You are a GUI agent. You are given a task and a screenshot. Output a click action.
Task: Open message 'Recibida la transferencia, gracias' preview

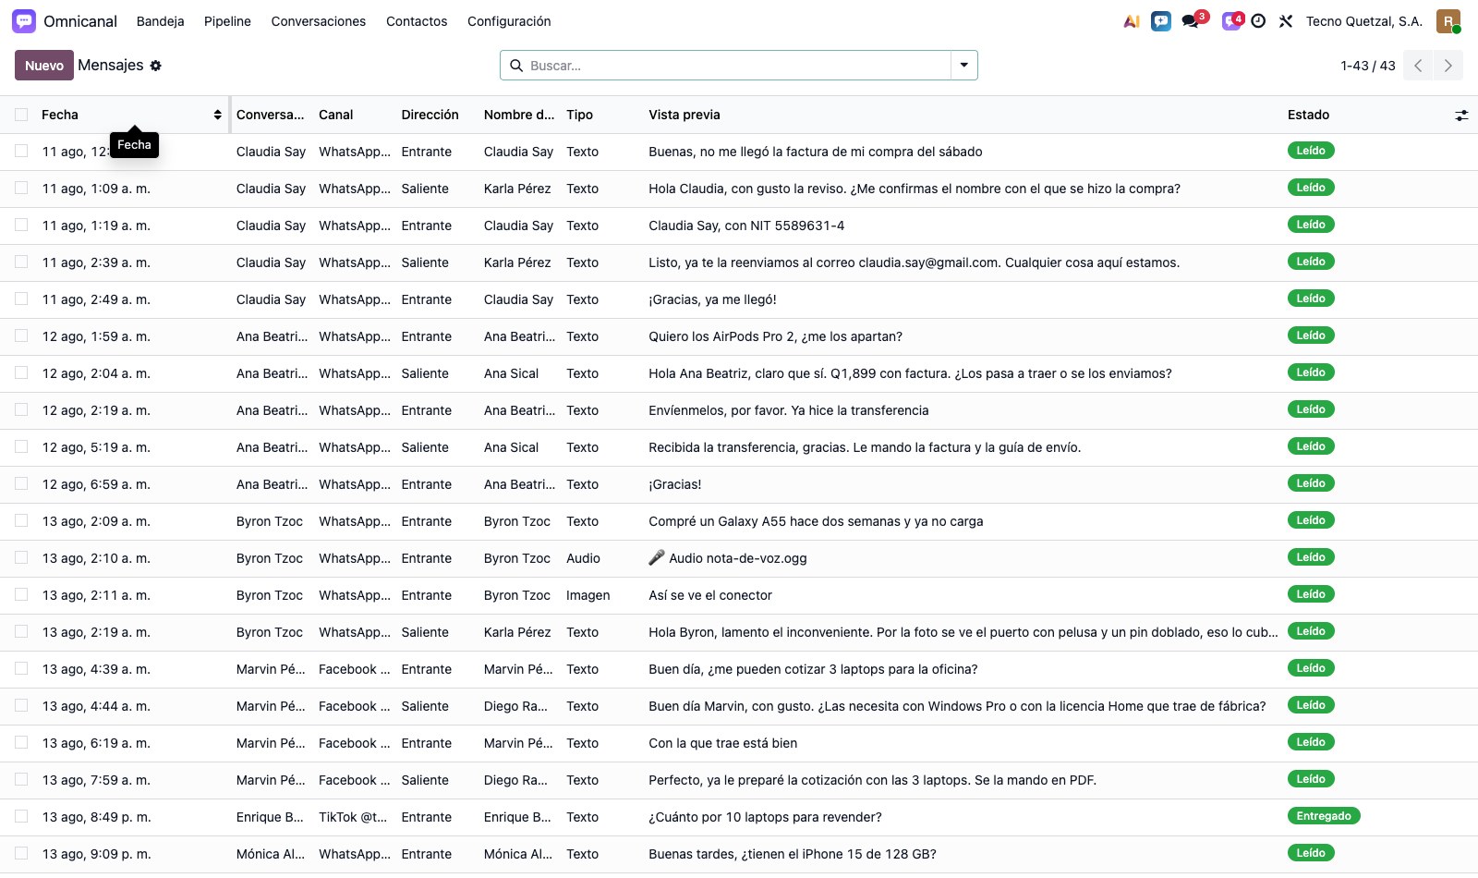865,447
